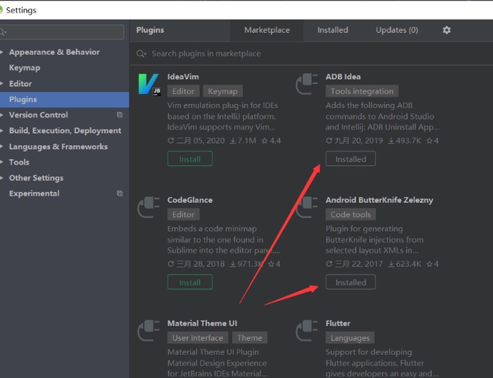Click the Languages tag under Flutter
Image resolution: width=493 pixels, height=378 pixels.
click(350, 338)
